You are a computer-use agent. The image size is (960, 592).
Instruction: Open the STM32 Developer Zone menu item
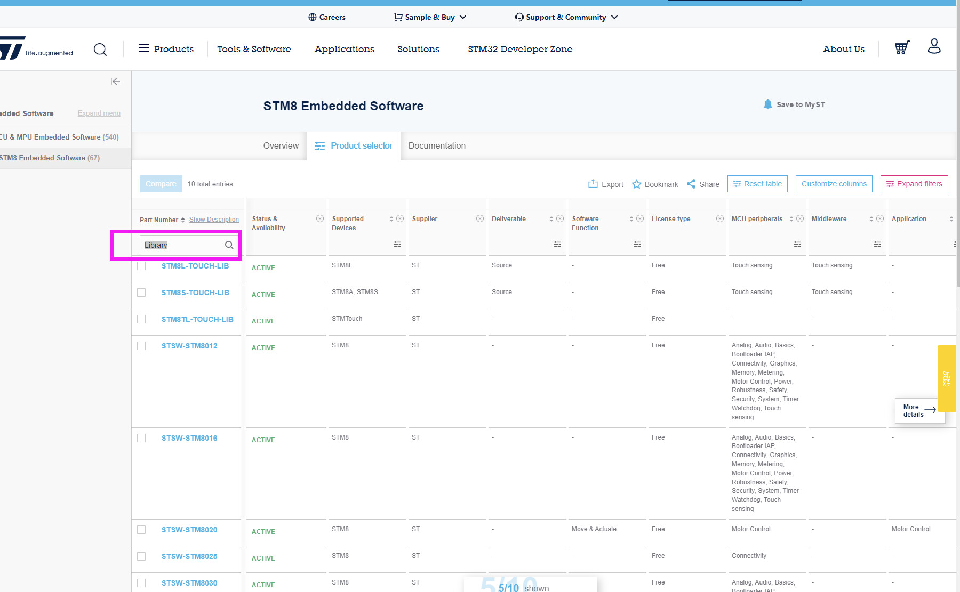tap(520, 49)
